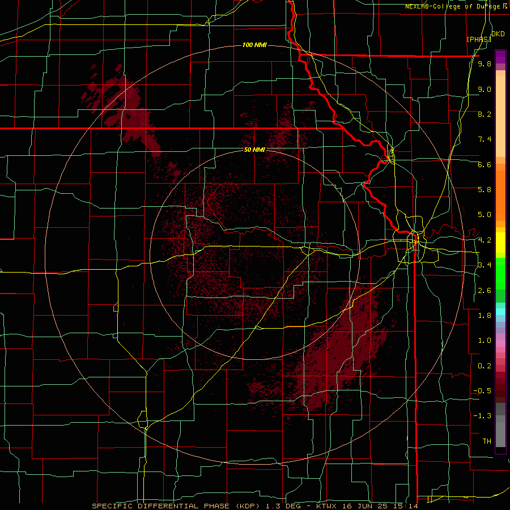Click the 0.2 legend value

coord(484,366)
